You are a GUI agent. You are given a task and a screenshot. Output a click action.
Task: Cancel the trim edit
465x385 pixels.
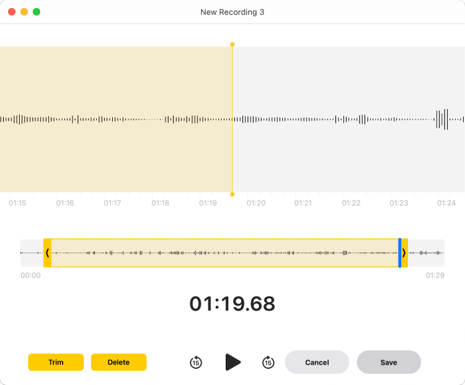pyautogui.click(x=317, y=362)
